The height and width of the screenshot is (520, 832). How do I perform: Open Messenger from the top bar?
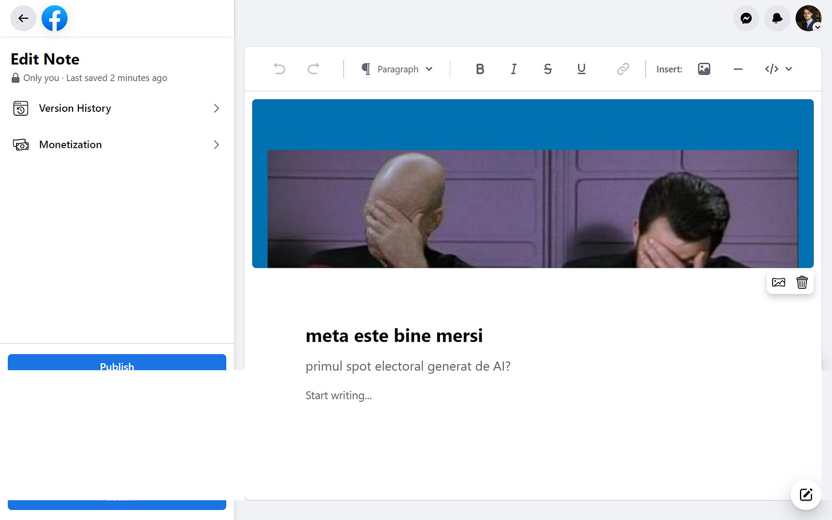746,18
